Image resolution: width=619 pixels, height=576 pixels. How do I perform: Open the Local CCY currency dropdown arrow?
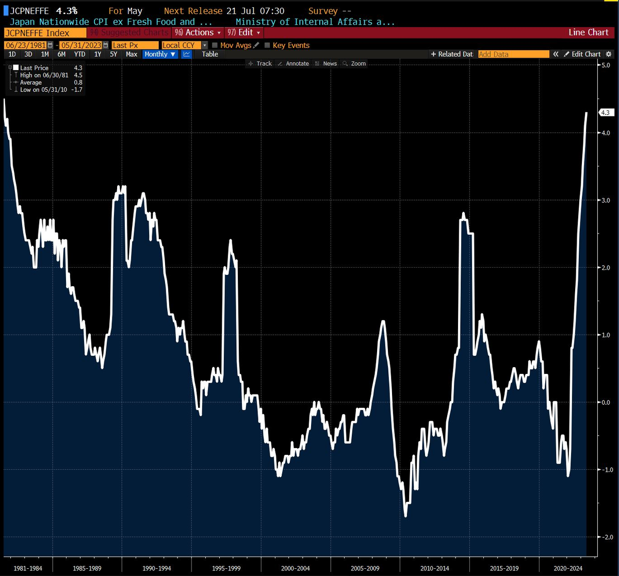coord(205,45)
